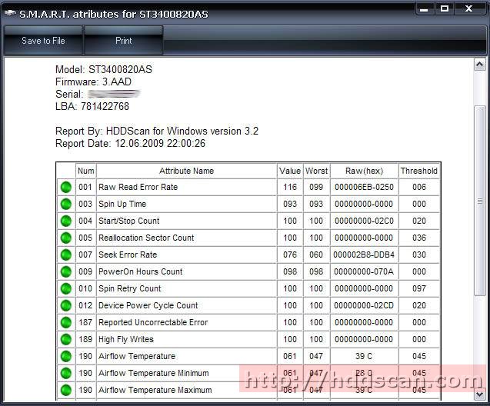This screenshot has height=406, width=490.
Task: Click the vertical scrollbar thumb
Action: [479, 200]
